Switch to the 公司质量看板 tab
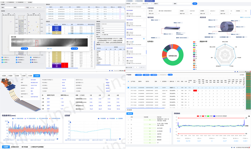Viewport: 251px width, 149px height. click(129, 1)
